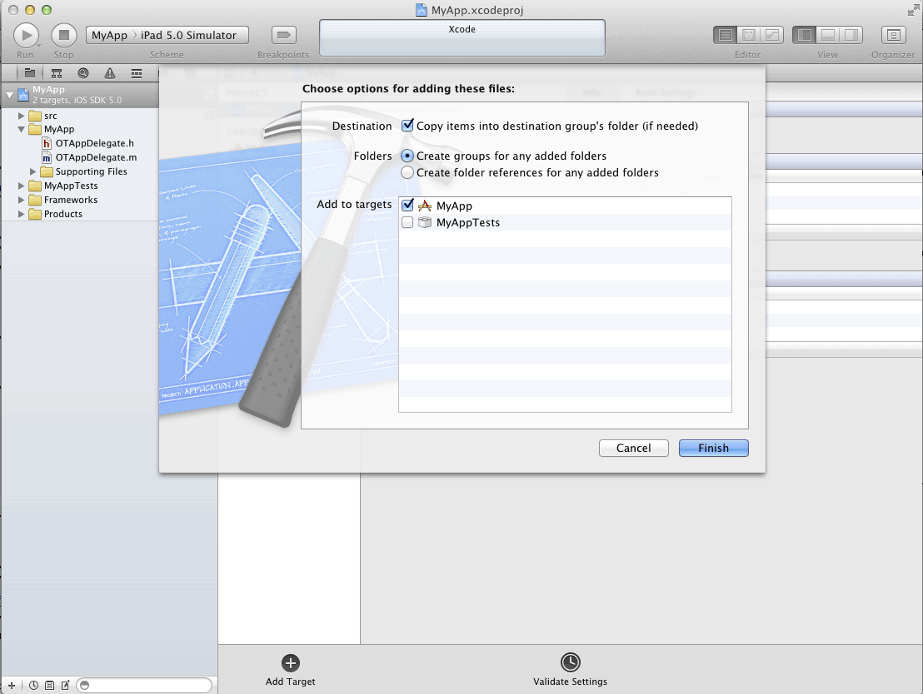Open the MyApp scheme dropdown
This screenshot has width=923, height=694.
click(x=110, y=35)
